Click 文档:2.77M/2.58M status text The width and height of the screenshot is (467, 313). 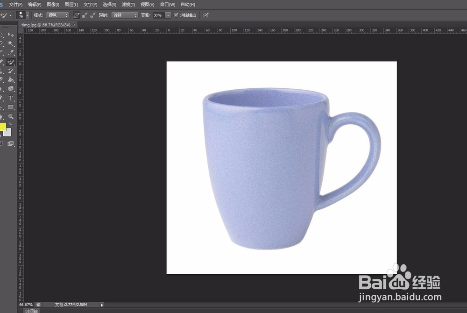point(71,305)
